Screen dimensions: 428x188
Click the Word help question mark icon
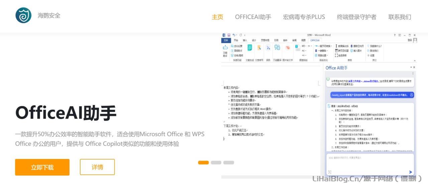(395, 35)
